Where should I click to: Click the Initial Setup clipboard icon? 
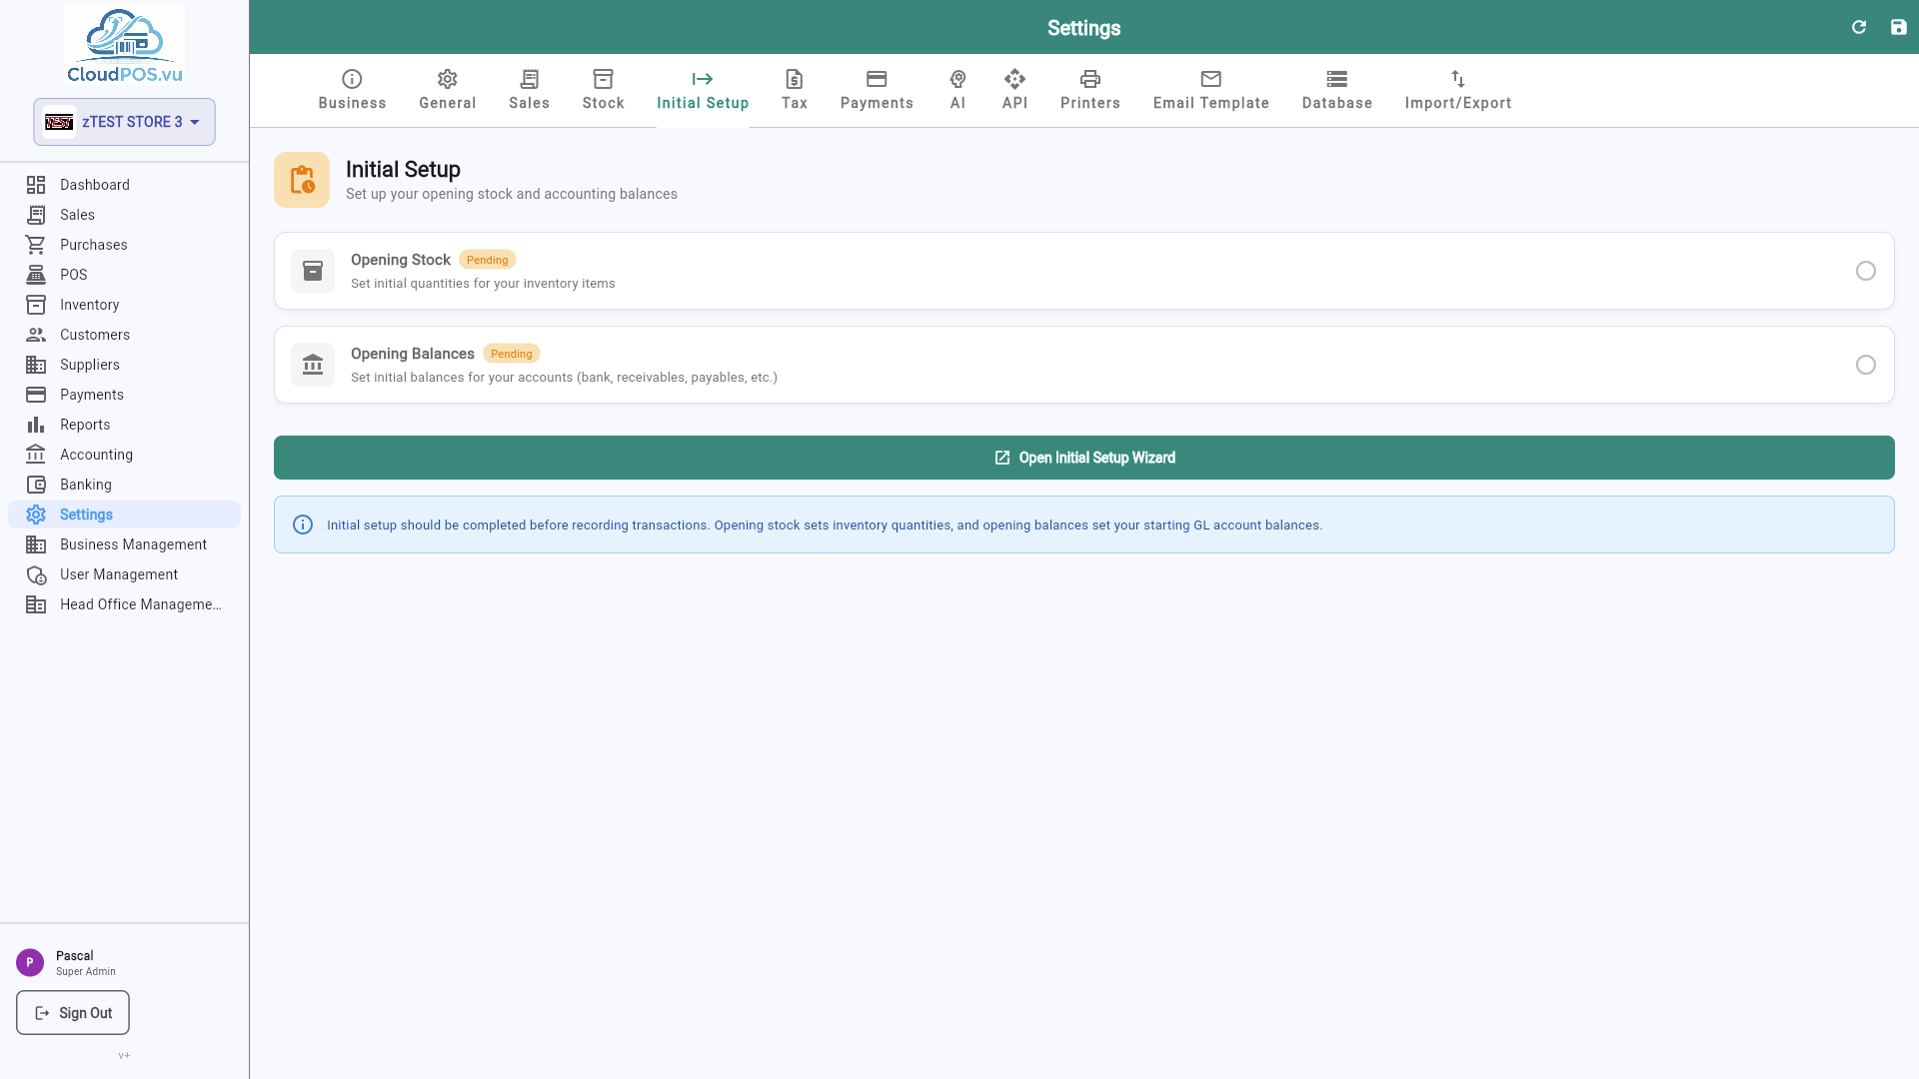point(302,180)
